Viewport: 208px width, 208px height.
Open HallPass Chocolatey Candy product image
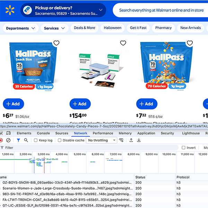[x=166, y=66]
